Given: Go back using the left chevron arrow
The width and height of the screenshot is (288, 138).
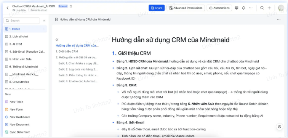Looking at the screenshot, I should coord(7,8).
